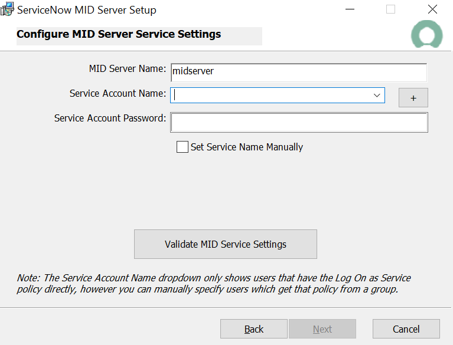This screenshot has width=453, height=345.
Task: Click the Service Account Name label
Action: coord(118,93)
